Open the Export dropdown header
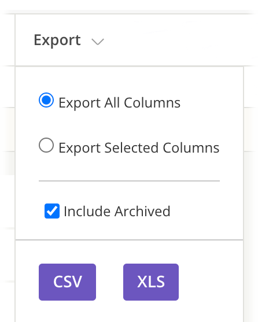The height and width of the screenshot is (322, 258). click(x=69, y=40)
